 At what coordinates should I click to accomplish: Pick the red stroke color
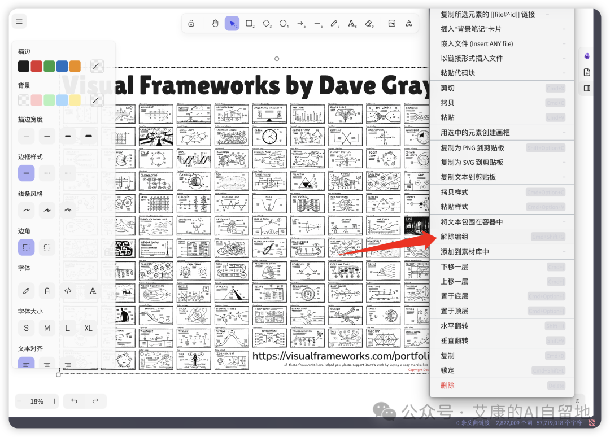click(x=37, y=66)
